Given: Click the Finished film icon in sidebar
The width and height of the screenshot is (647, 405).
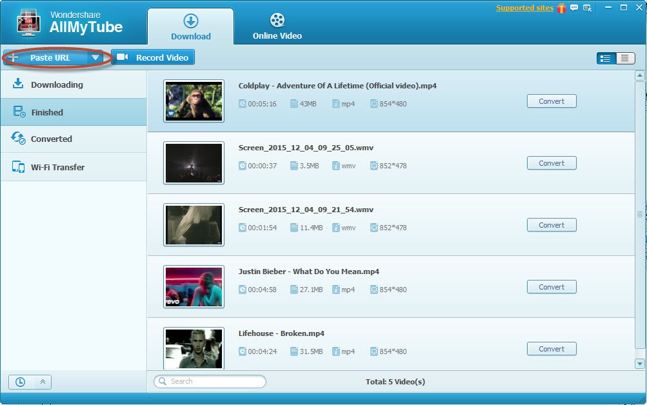Looking at the screenshot, I should tap(19, 112).
